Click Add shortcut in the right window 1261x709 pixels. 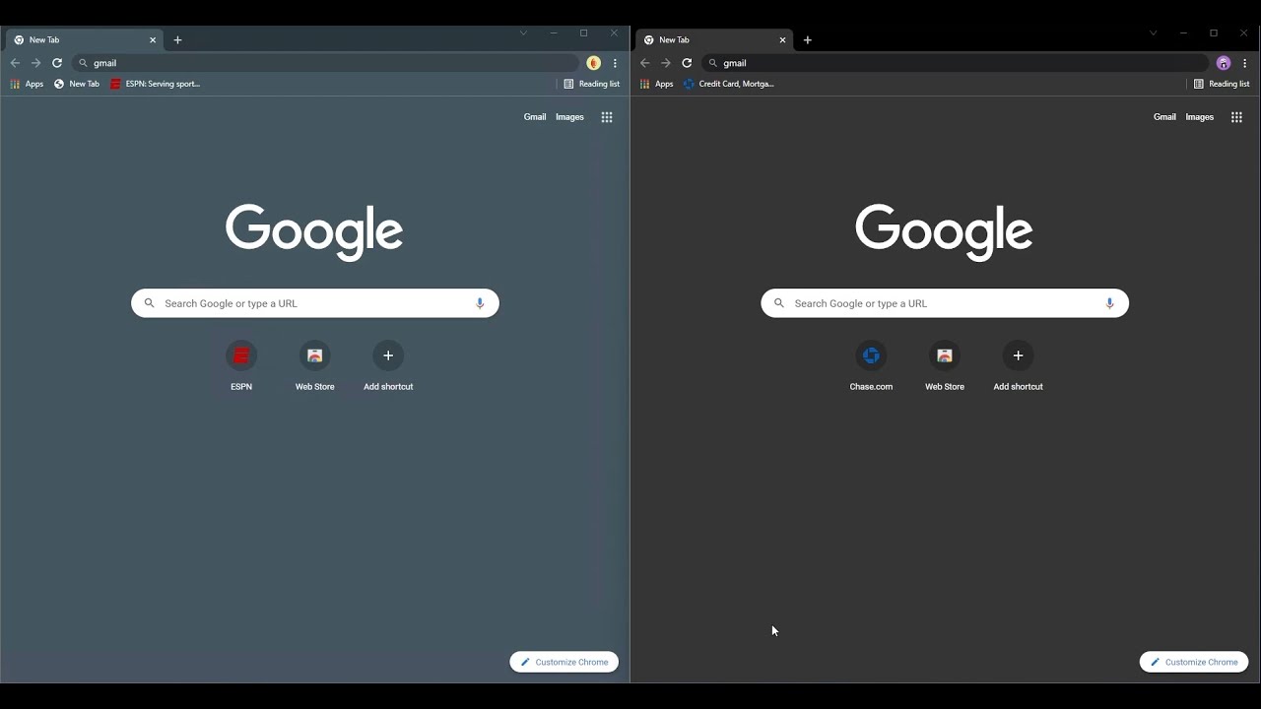tap(1018, 365)
